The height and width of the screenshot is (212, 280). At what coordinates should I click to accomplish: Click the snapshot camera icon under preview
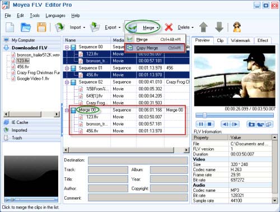[251, 124]
